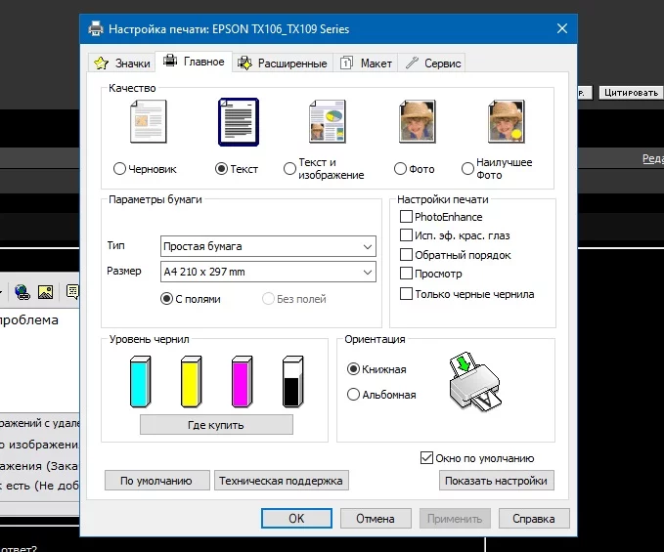Screen dimensions: 664x552
Task: Expand the Размер A4 paper size dropdown
Action: coord(268,272)
